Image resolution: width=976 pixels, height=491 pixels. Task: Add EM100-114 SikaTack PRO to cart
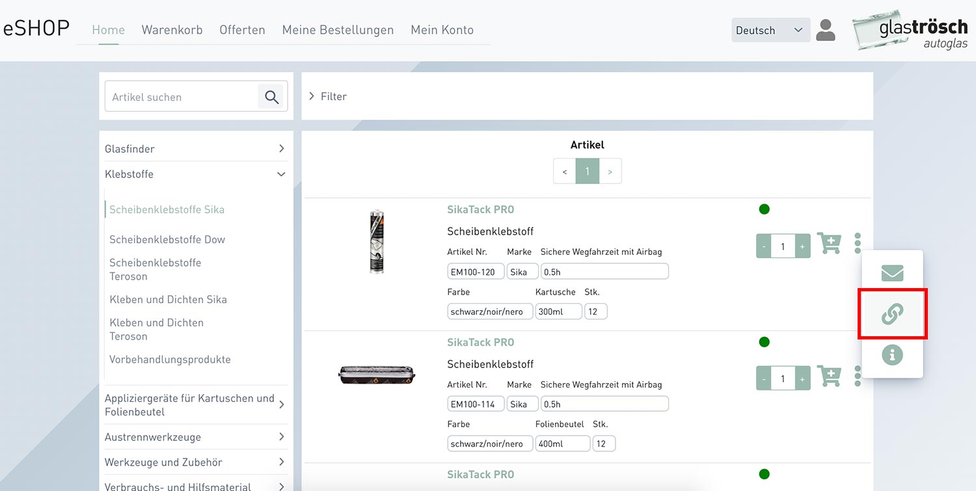pos(829,376)
